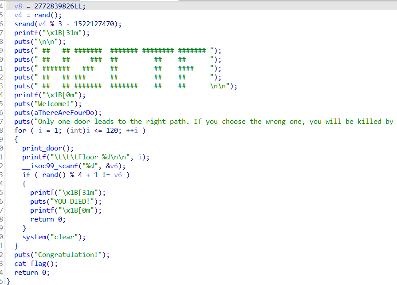Viewport: 397px width, 285px height.
Task: Click the system("clear") call
Action: click(x=54, y=237)
